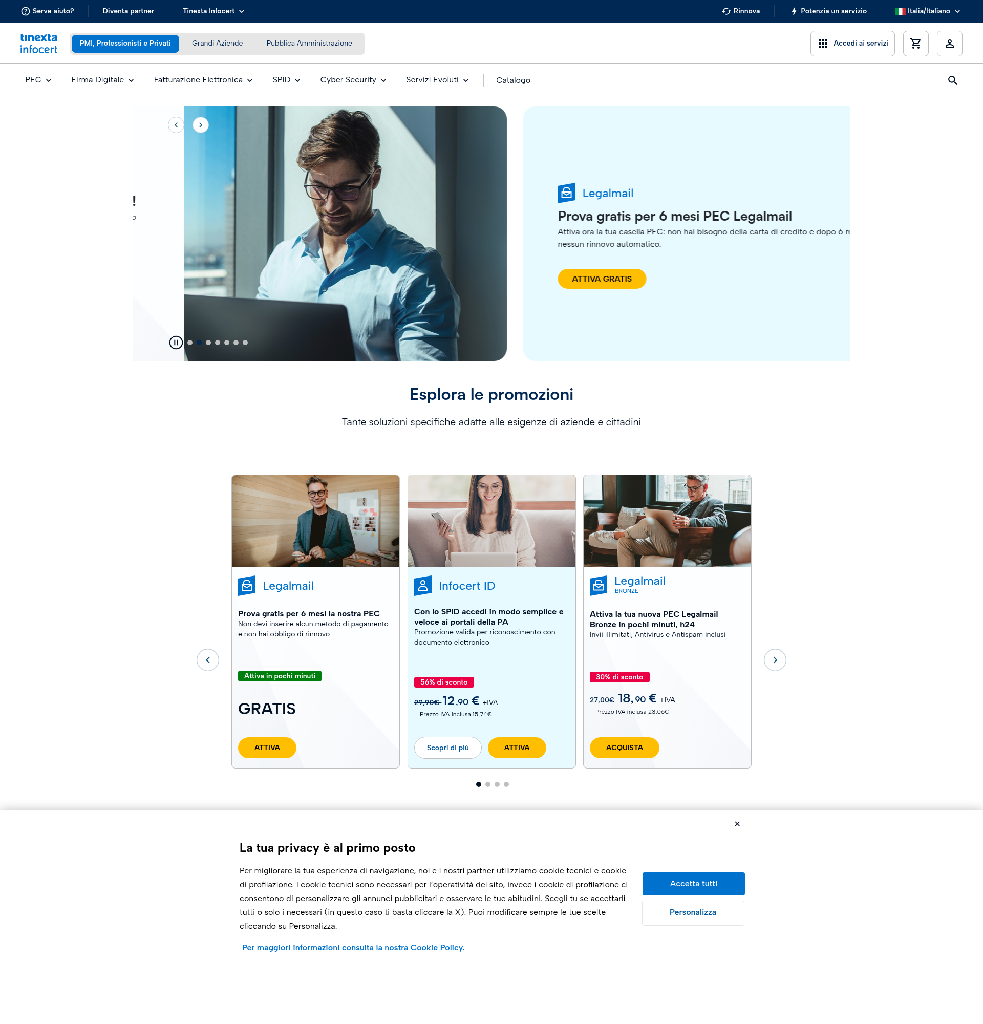Expand the Servizi Evoluti menu
Viewport: 983px width, 1024px height.
pyautogui.click(x=437, y=80)
